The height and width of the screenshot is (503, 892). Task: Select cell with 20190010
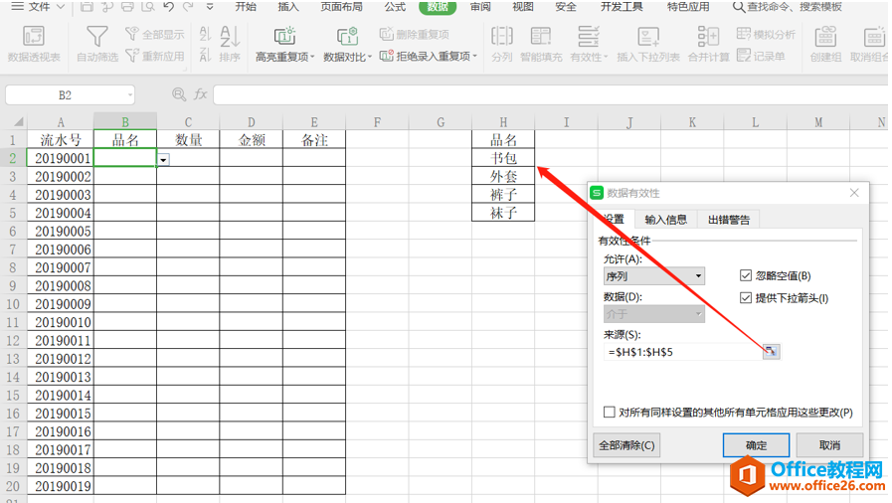coord(61,322)
